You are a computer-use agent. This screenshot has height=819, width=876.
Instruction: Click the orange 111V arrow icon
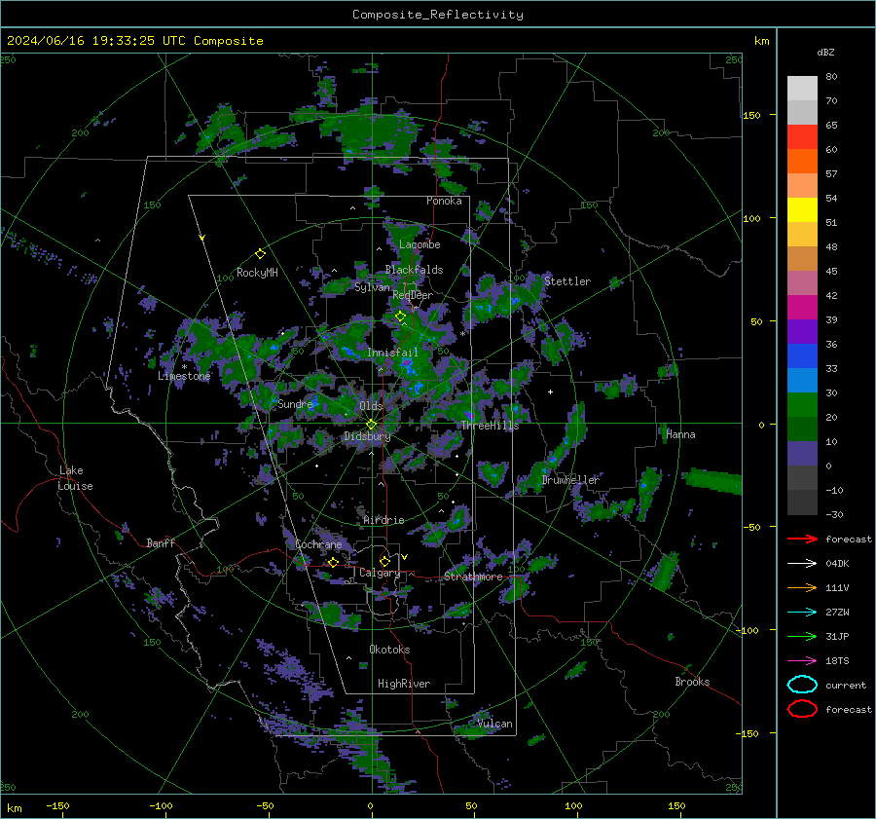click(x=802, y=587)
